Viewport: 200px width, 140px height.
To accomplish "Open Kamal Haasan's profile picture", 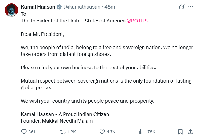I will [x=11, y=10].
